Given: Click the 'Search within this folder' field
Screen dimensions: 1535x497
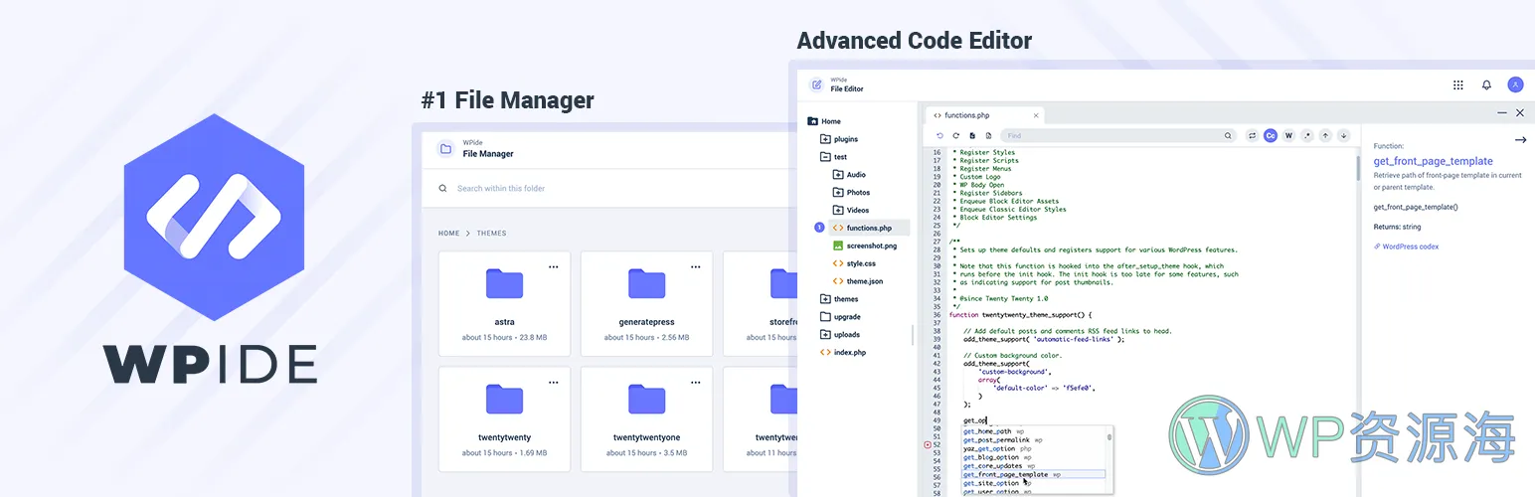Looking at the screenshot, I should pyautogui.click(x=597, y=188).
